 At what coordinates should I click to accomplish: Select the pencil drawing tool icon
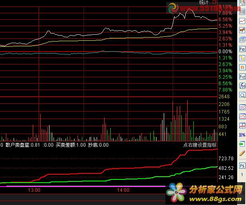pos(242,153)
